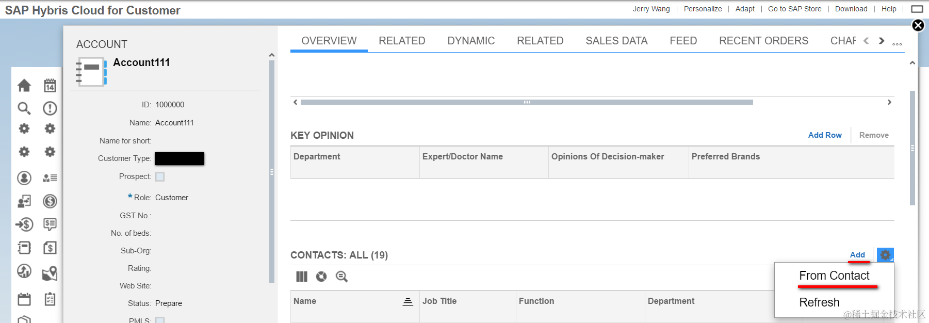Screen dimensions: 929x323
Task: Open the Personalize menu
Action: [x=703, y=9]
